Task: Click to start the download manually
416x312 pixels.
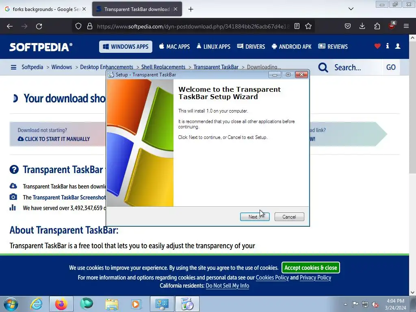Action: pos(54,139)
